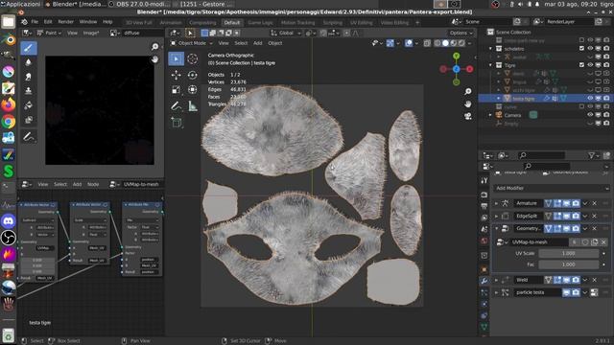Select the Draw brush tool in image editor
The image size is (614, 345).
pos(28,48)
